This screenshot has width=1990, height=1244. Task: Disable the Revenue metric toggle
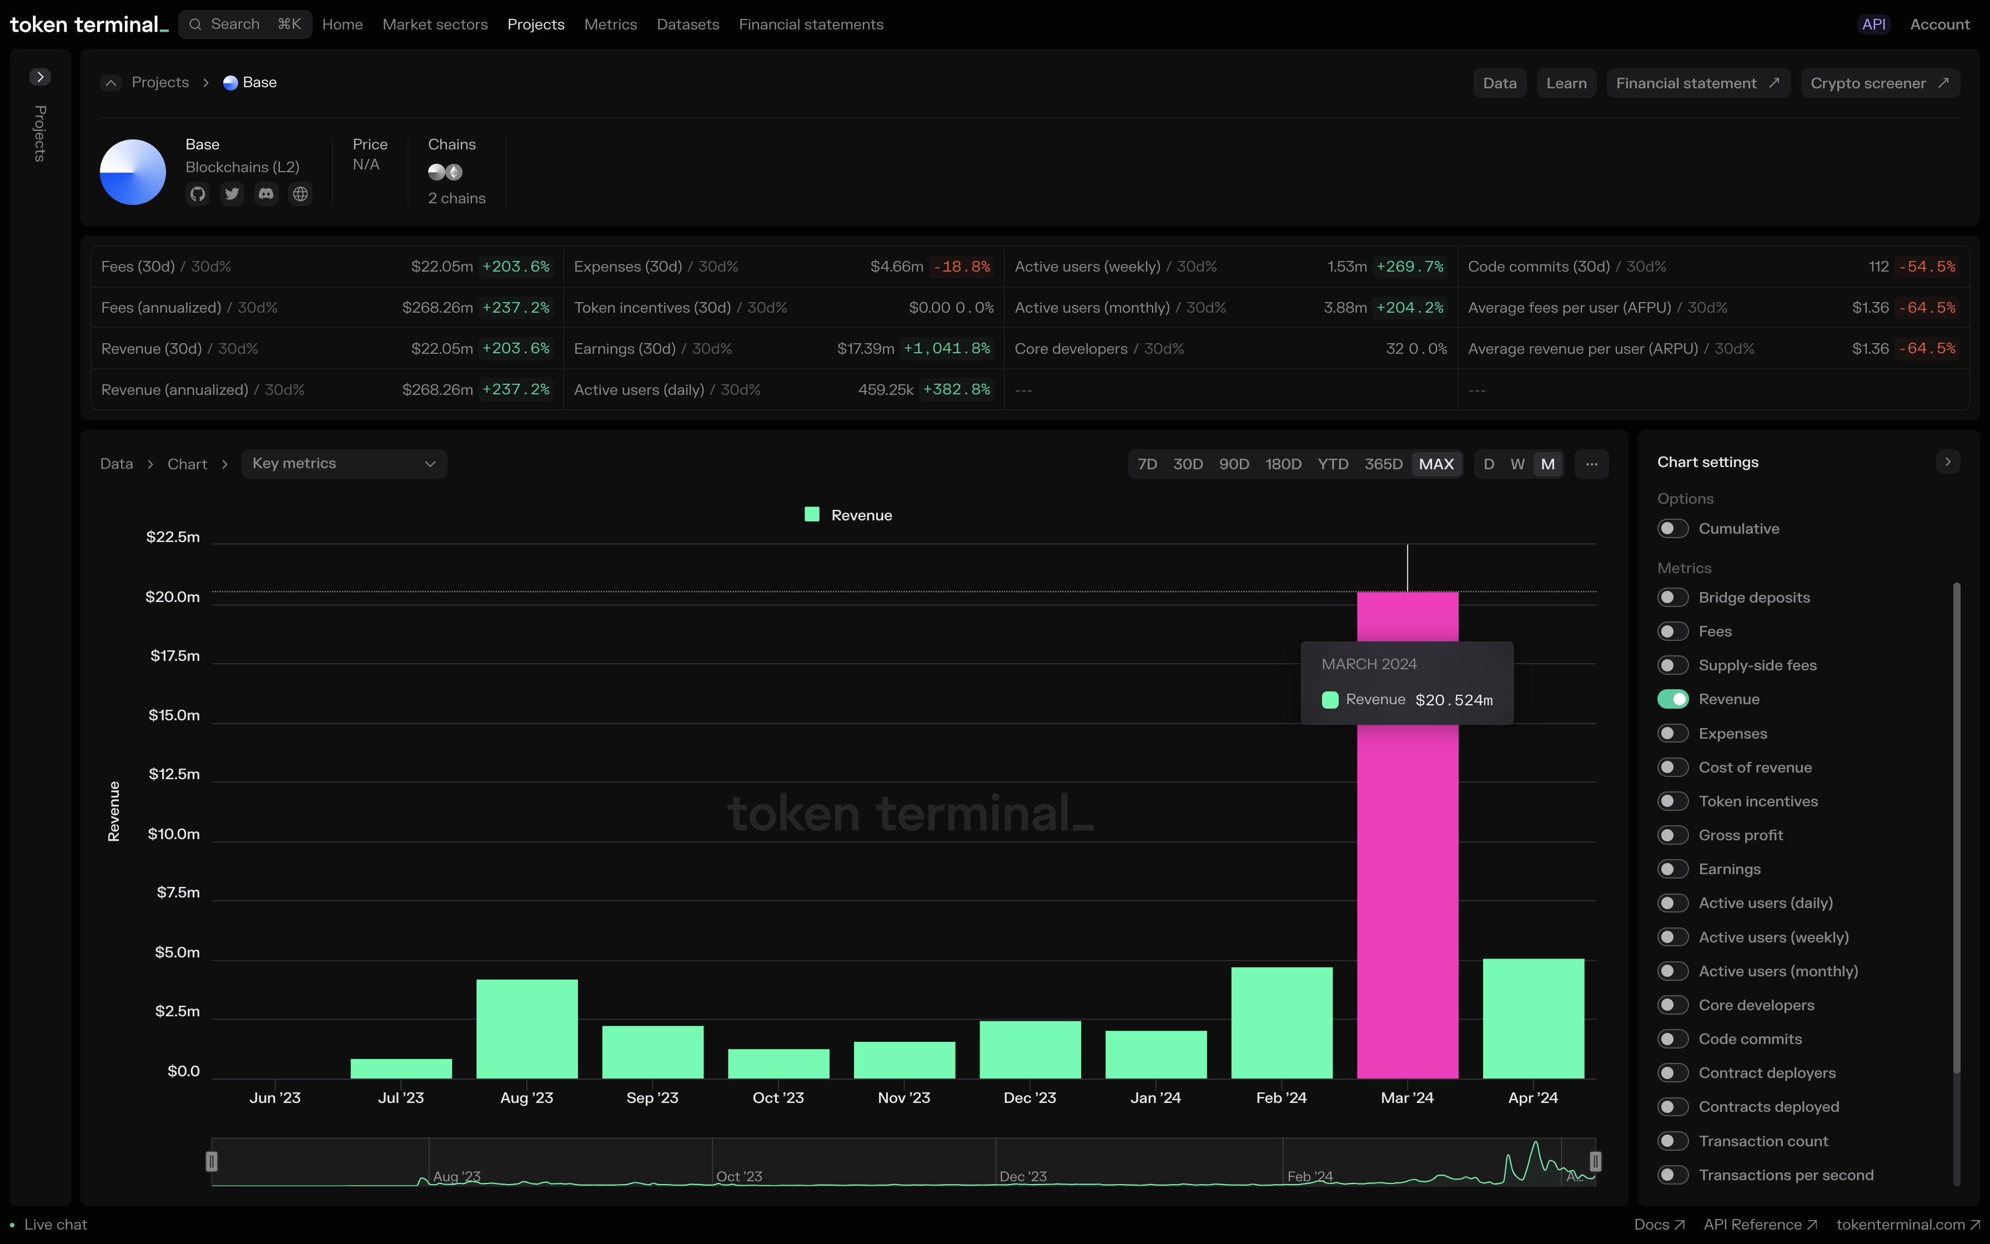(1672, 699)
